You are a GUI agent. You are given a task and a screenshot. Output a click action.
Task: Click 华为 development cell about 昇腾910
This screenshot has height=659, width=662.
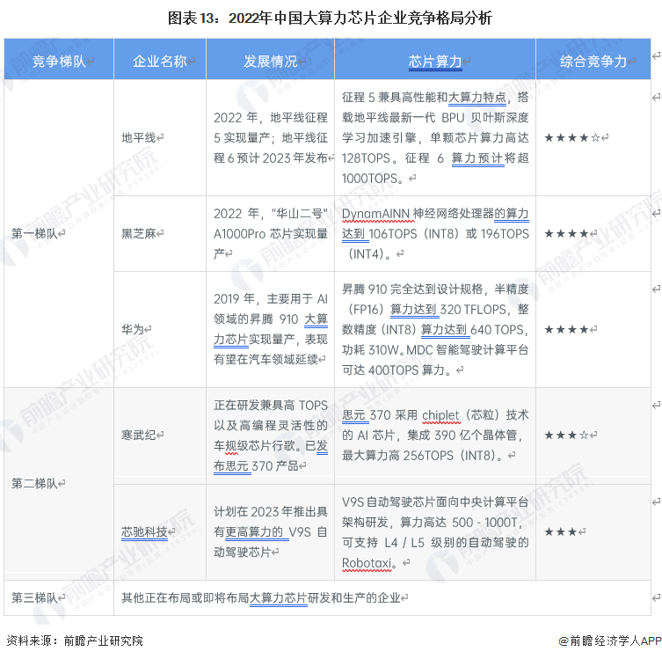[271, 329]
